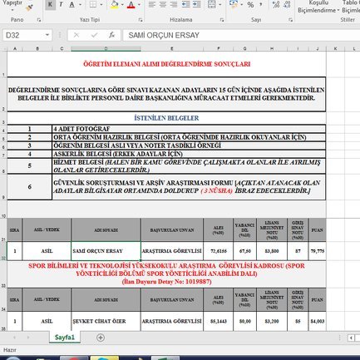Align text left

point(151,5)
